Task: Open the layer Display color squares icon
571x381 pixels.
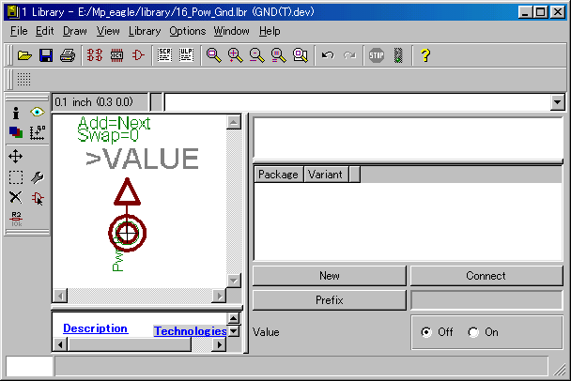Action: click(16, 133)
